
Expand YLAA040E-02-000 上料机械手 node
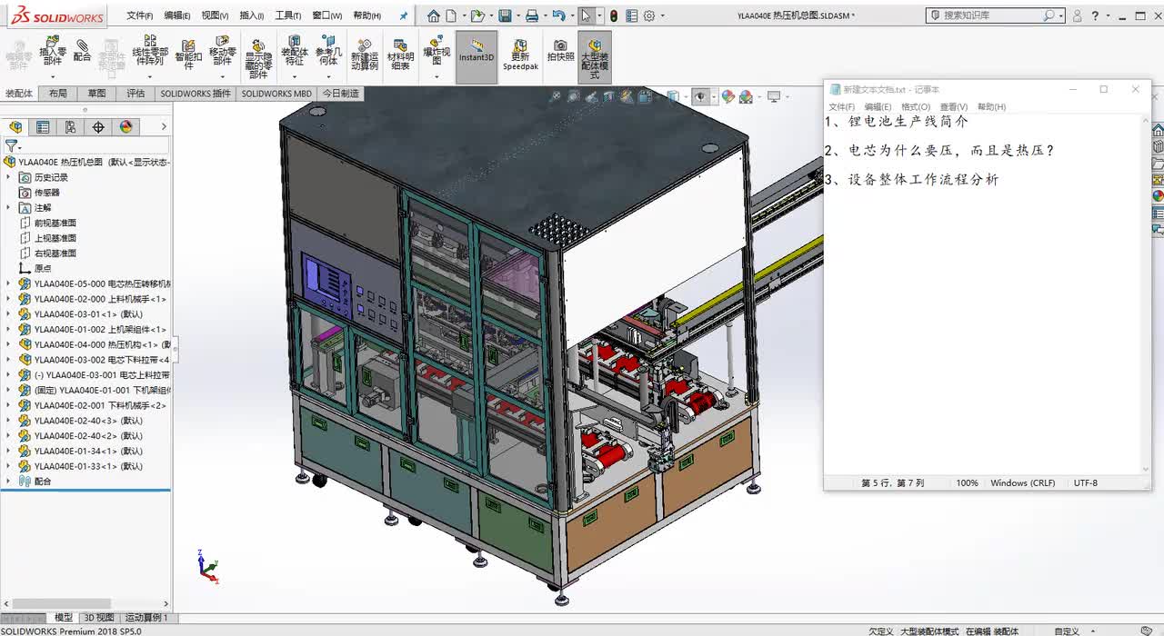pyautogui.click(x=8, y=299)
